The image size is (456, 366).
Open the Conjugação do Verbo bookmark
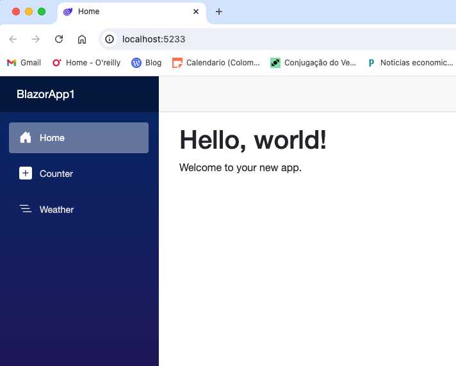[313, 63]
